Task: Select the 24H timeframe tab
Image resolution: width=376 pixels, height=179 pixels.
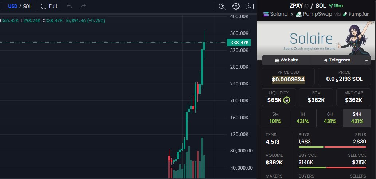Action: point(357,118)
